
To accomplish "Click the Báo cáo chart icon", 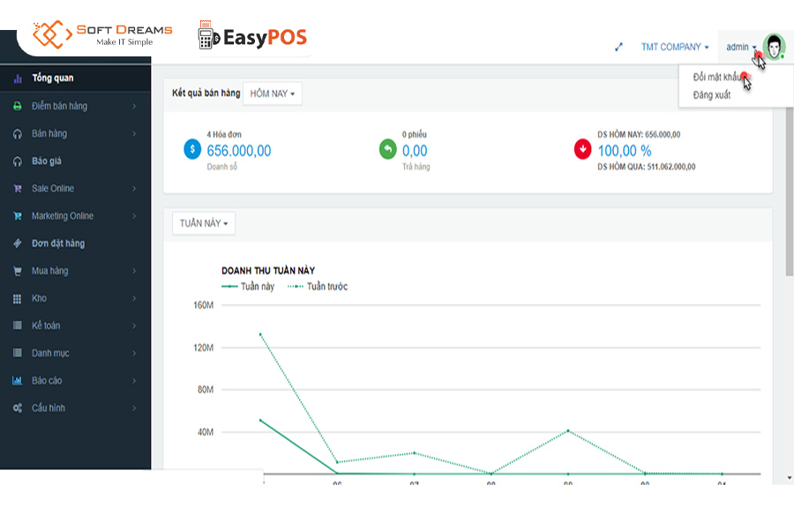I will 17,381.
